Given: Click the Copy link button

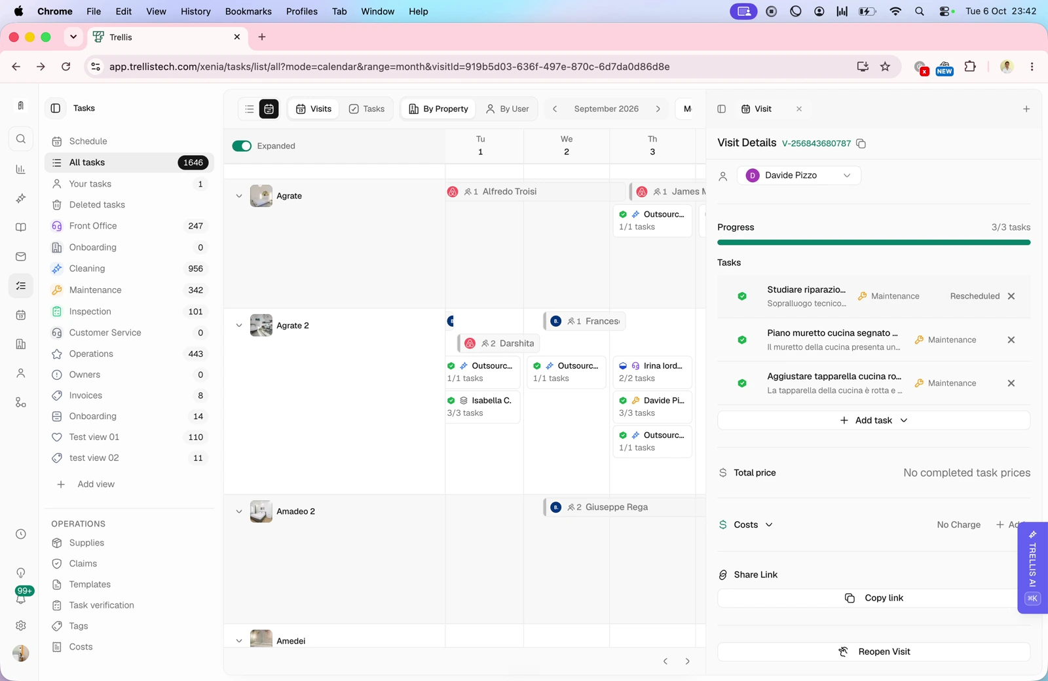Looking at the screenshot, I should pyautogui.click(x=874, y=598).
